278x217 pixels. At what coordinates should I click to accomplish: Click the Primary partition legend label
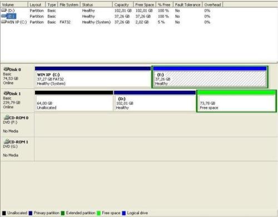click(47, 213)
